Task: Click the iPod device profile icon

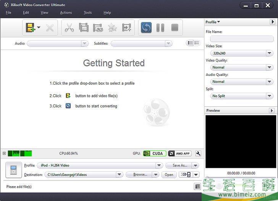Action: pos(14,170)
